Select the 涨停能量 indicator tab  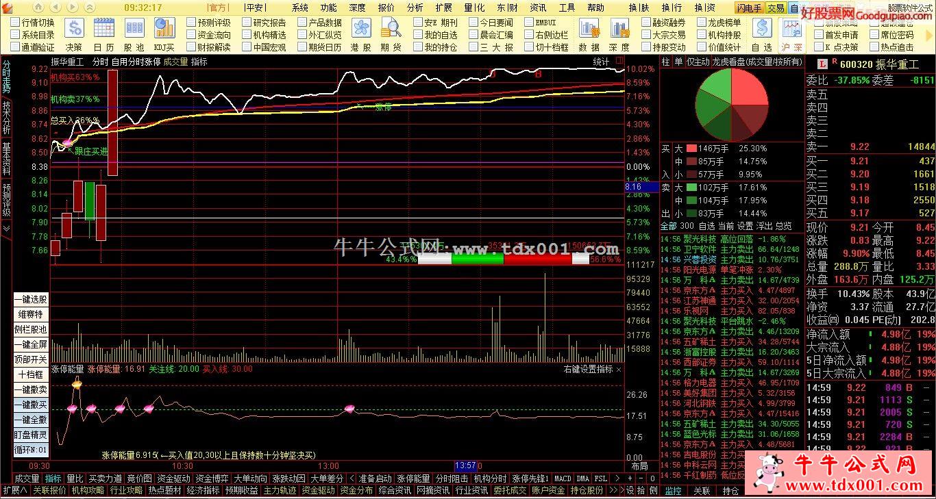[x=413, y=478]
